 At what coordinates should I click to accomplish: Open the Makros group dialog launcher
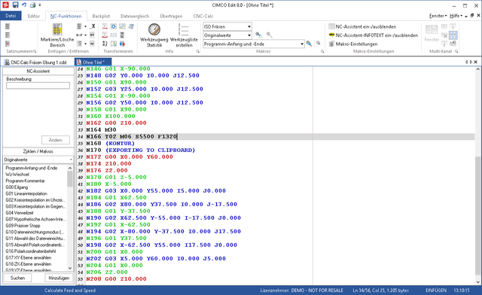point(322,51)
